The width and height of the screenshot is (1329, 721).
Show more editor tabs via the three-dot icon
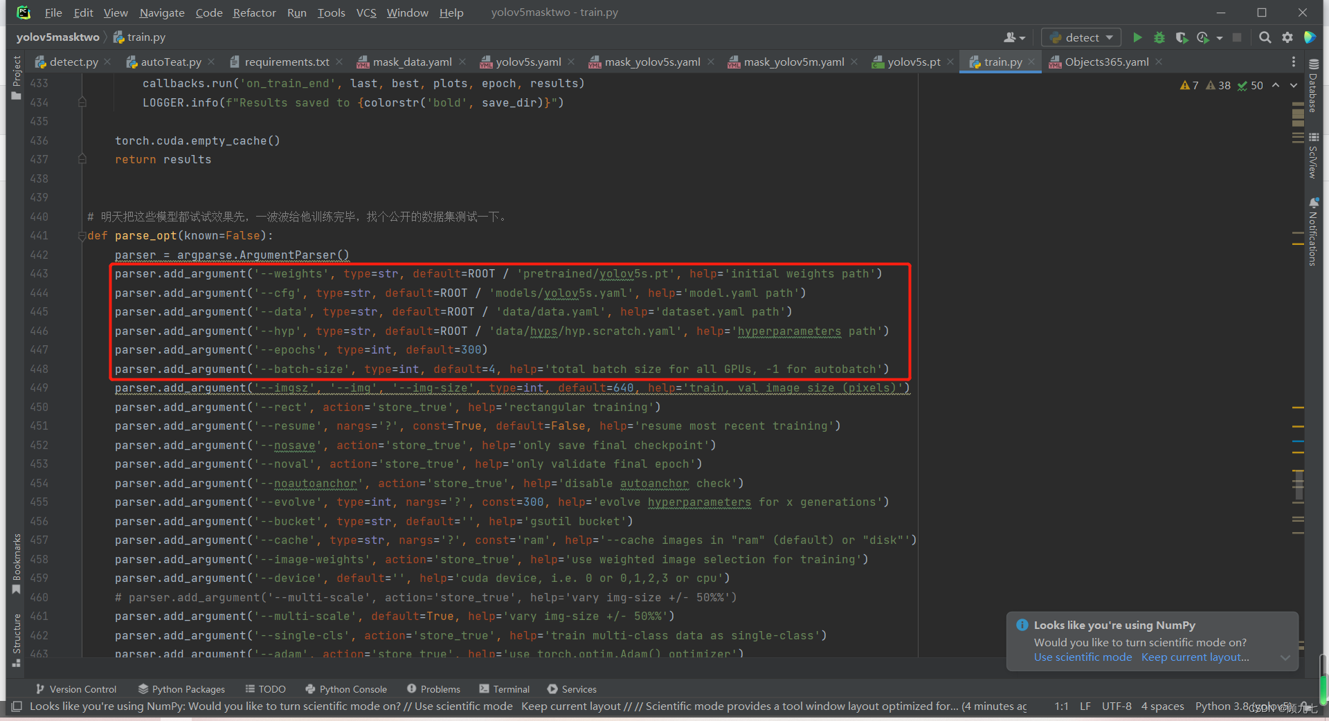[1294, 62]
